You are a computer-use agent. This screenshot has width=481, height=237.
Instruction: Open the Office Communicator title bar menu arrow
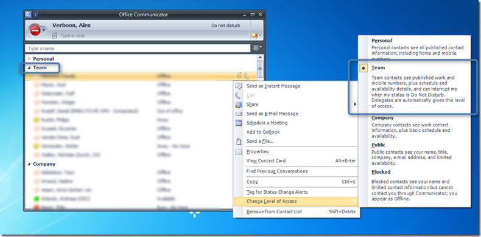pos(35,15)
